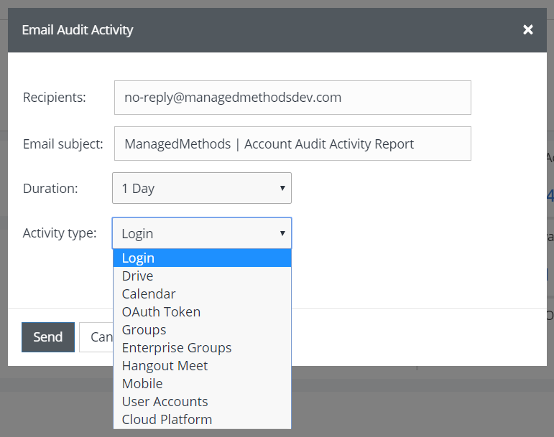Pick Calendar in the dropdown list
The width and height of the screenshot is (554, 437).
tap(202, 294)
